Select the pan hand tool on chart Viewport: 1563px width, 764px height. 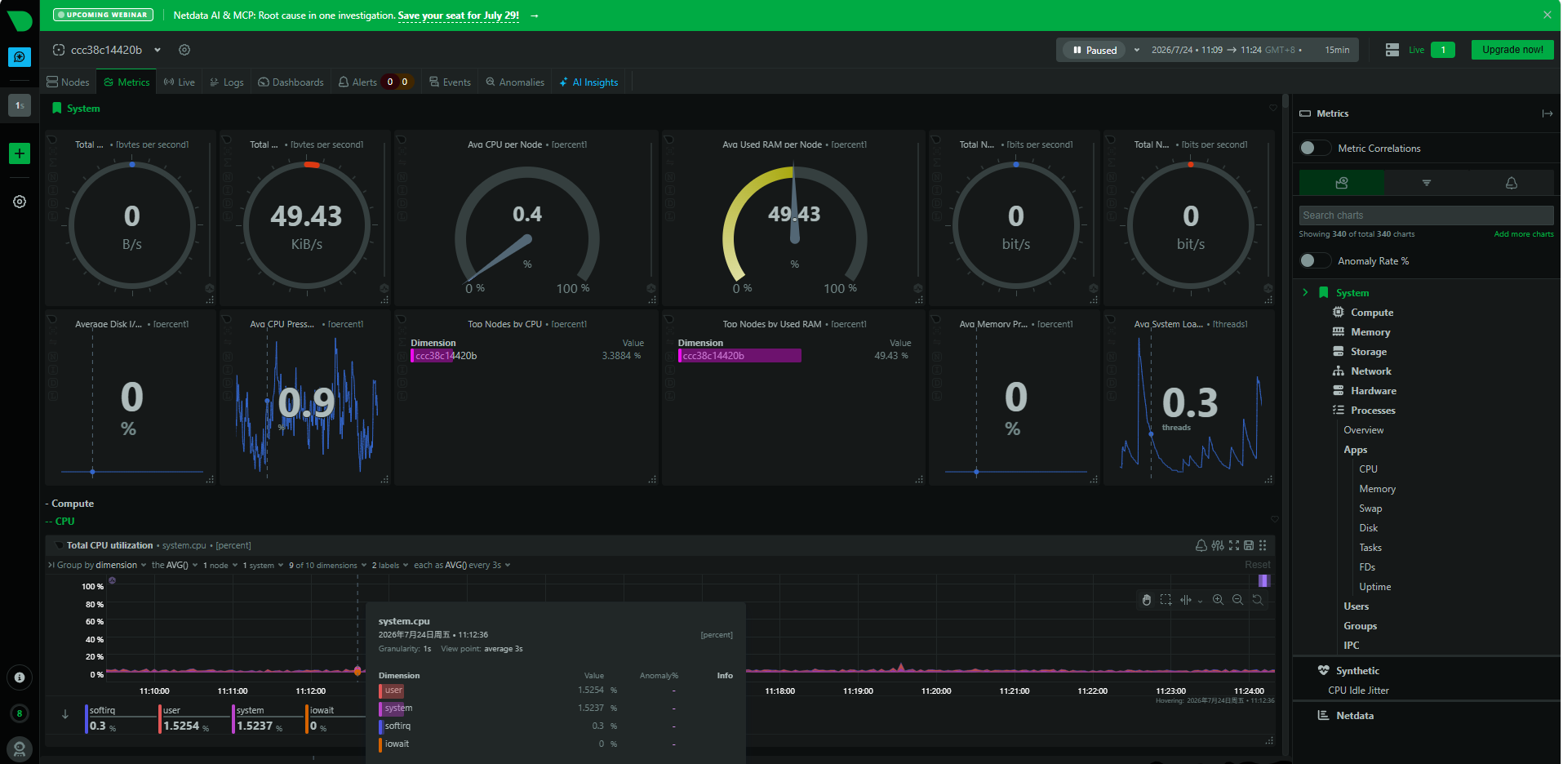[1146, 600]
